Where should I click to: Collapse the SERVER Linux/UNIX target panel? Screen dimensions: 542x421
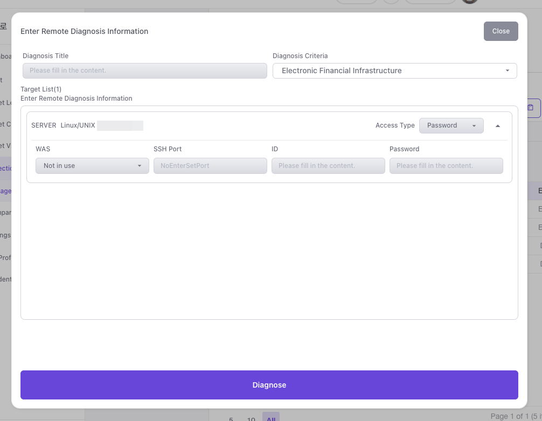(x=497, y=126)
